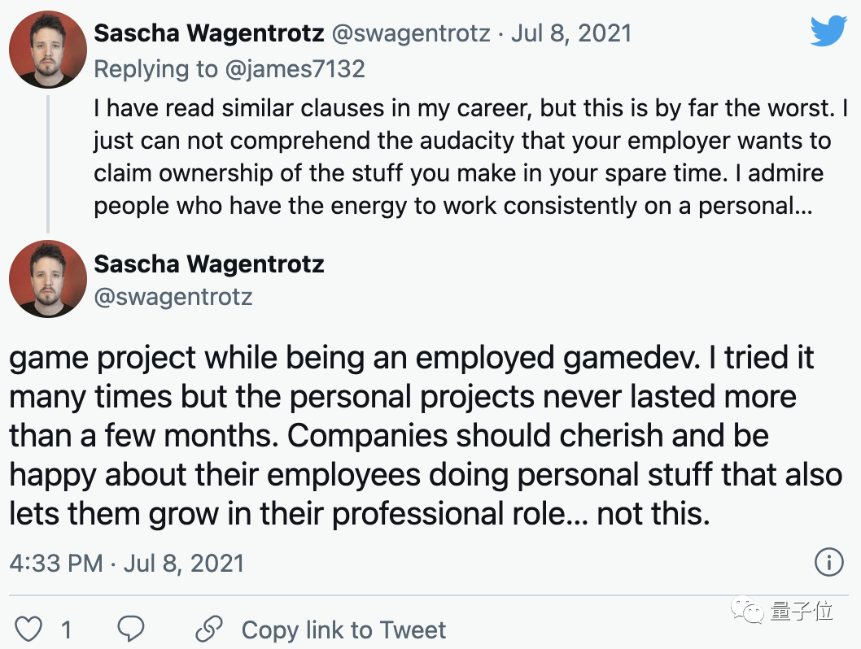
Task: Open the parent tweet text about similar clauses
Action: point(461,157)
